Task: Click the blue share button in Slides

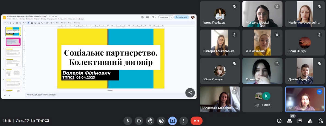Action: click(181, 17)
